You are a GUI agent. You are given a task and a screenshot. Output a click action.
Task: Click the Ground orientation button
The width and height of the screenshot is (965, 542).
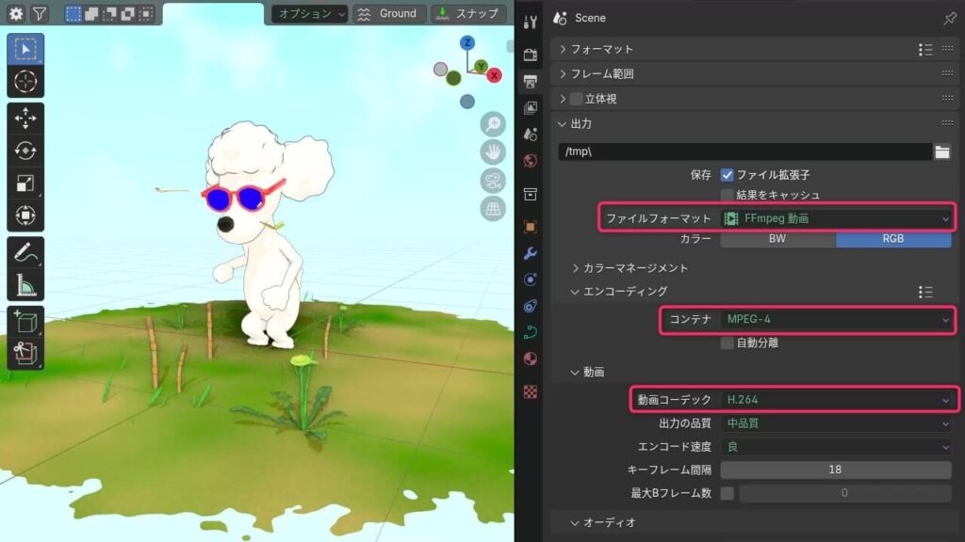[389, 13]
